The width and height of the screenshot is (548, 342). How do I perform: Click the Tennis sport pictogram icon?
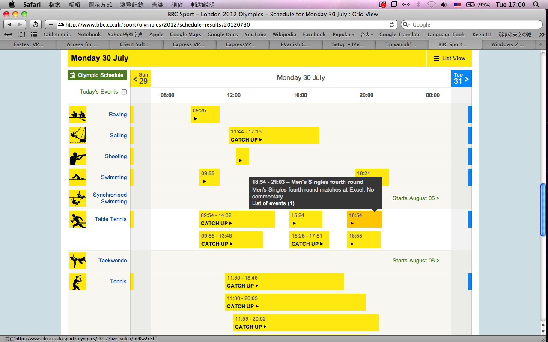coord(78,282)
